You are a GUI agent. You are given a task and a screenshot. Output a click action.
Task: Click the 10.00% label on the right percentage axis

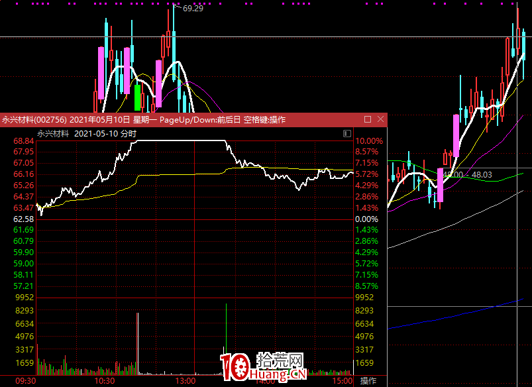pos(368,141)
